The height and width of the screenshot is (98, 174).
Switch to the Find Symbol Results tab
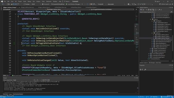18,94
